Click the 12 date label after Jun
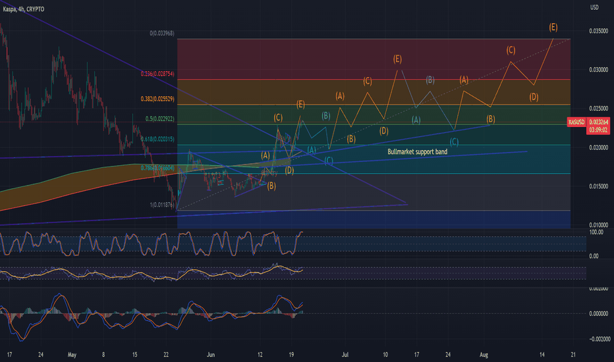Screen dimensions: 614x362 tap(260, 355)
